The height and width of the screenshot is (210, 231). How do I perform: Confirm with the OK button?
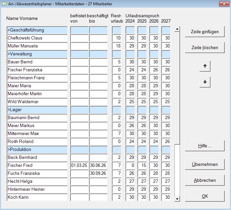tap(205, 196)
